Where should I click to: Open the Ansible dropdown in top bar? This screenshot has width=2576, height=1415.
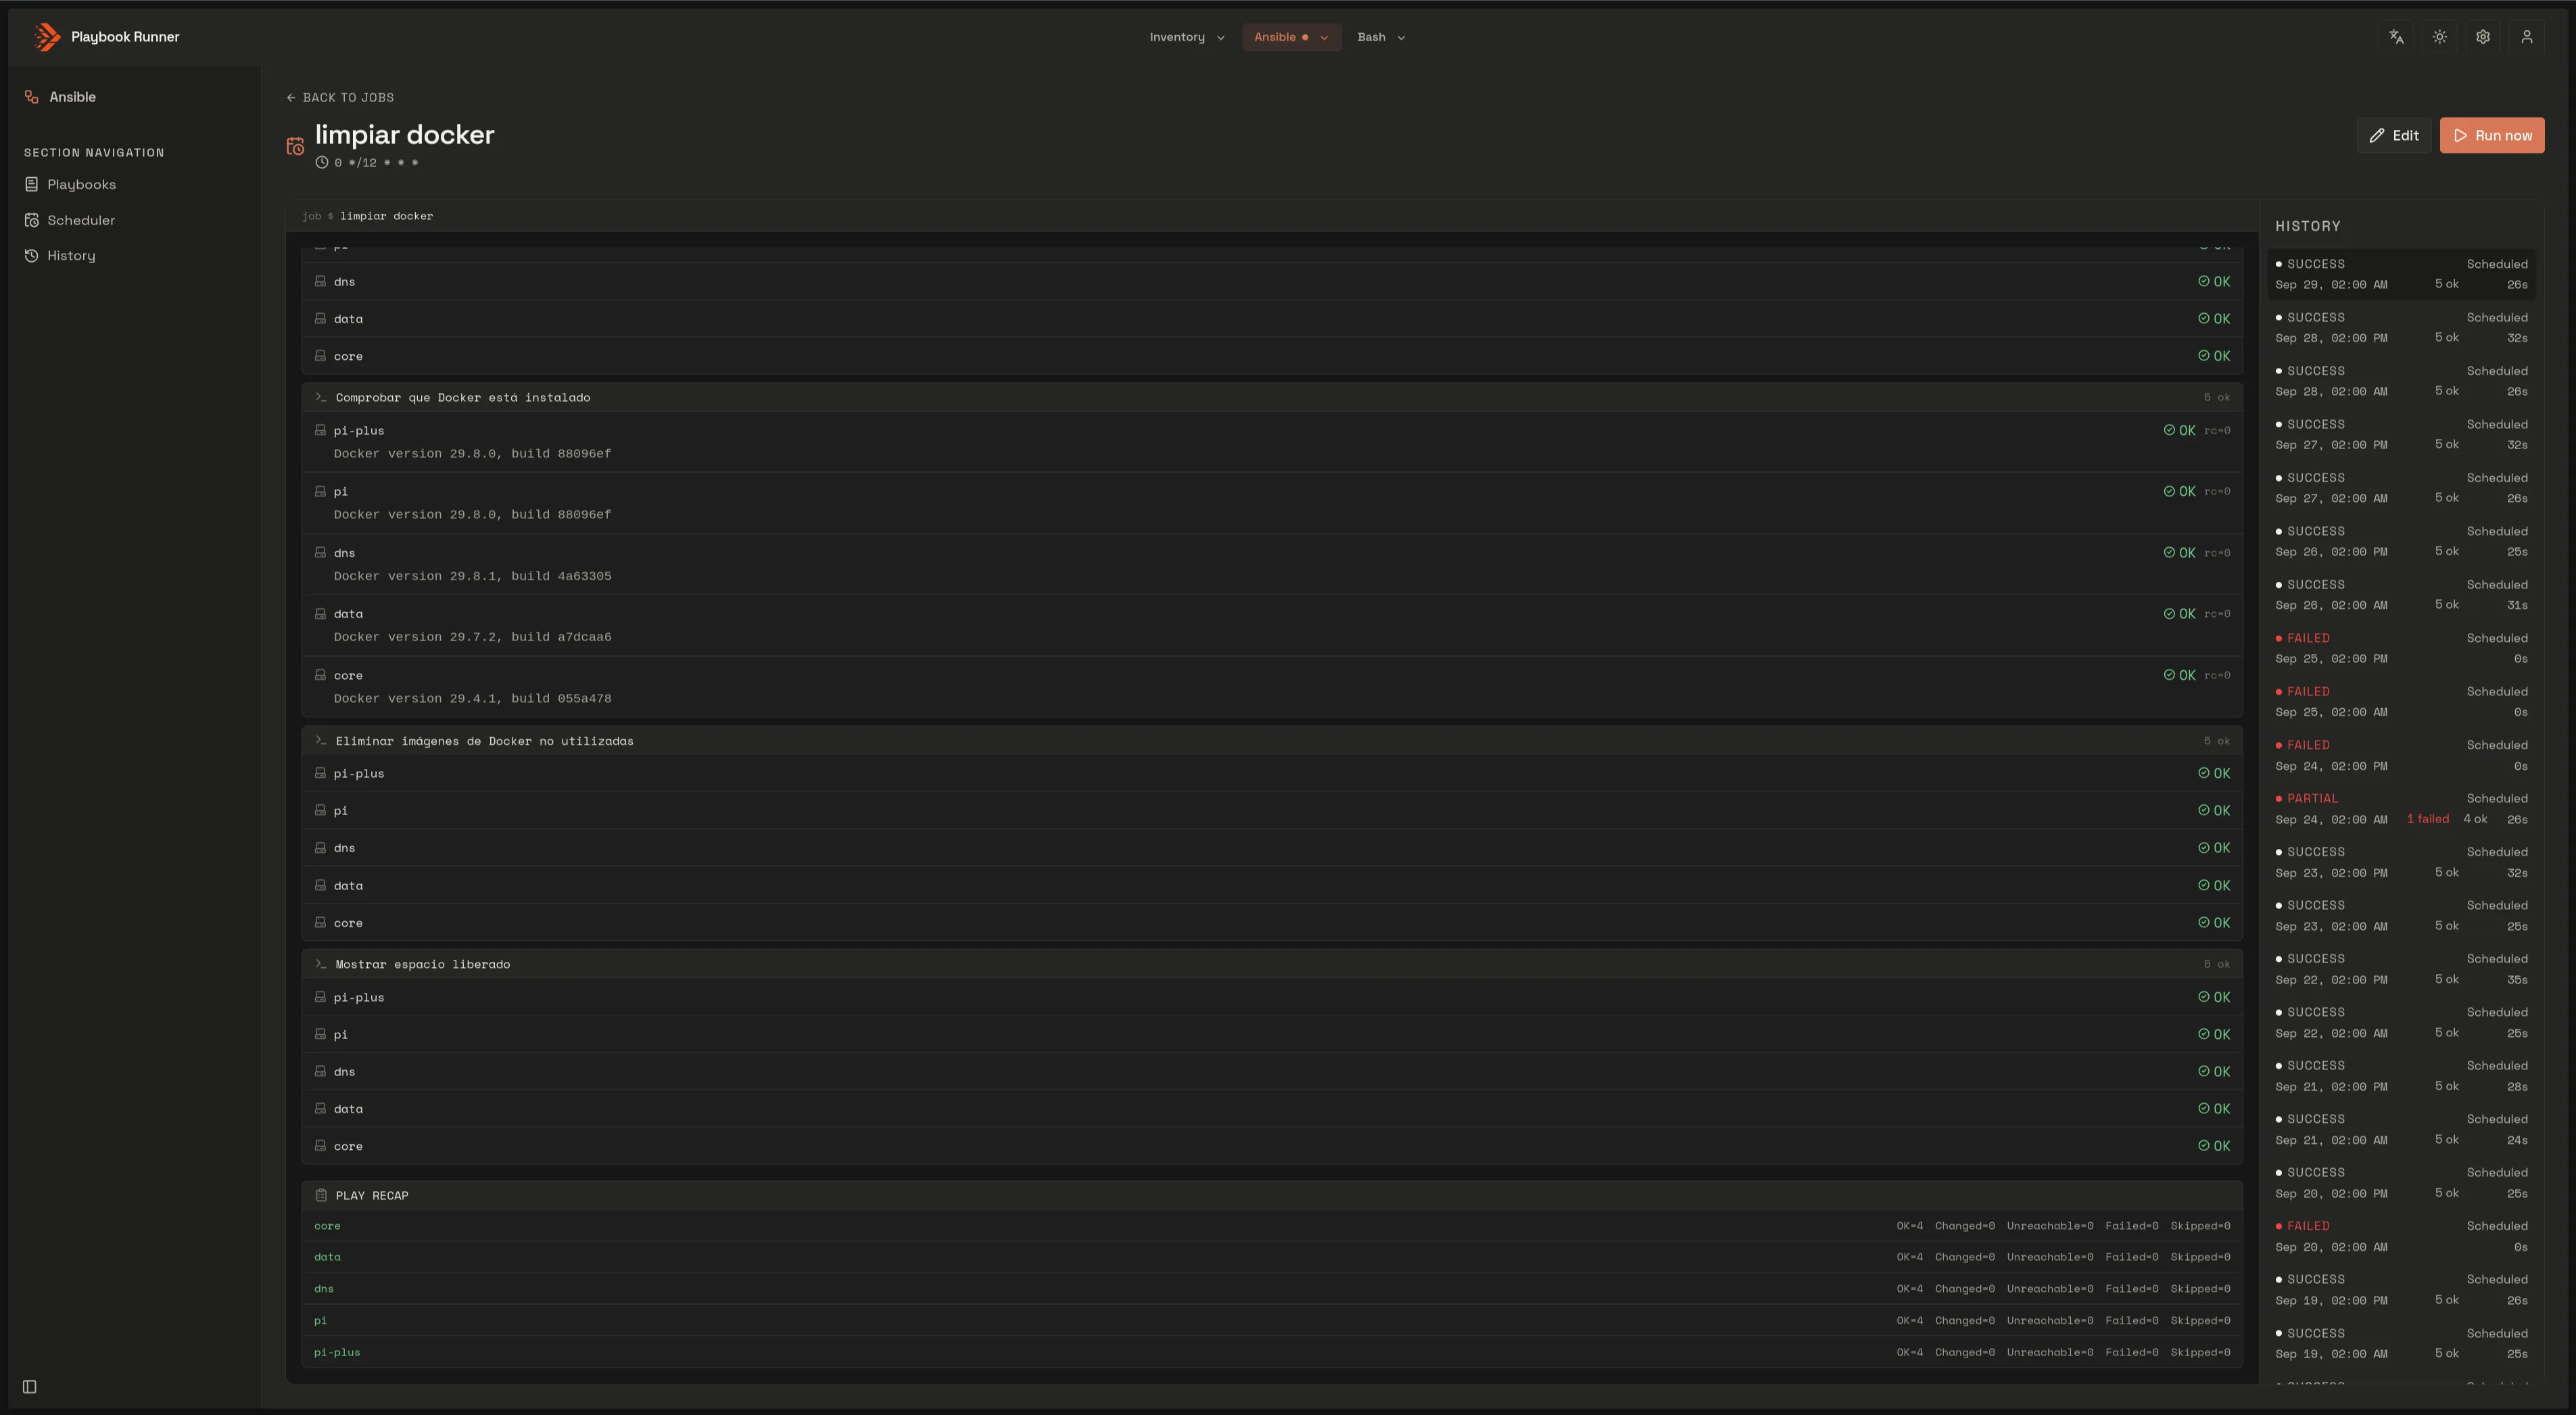(1291, 37)
